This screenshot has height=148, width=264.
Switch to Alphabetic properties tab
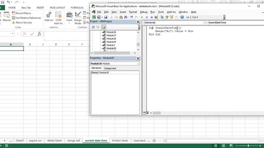[x=96, y=68]
